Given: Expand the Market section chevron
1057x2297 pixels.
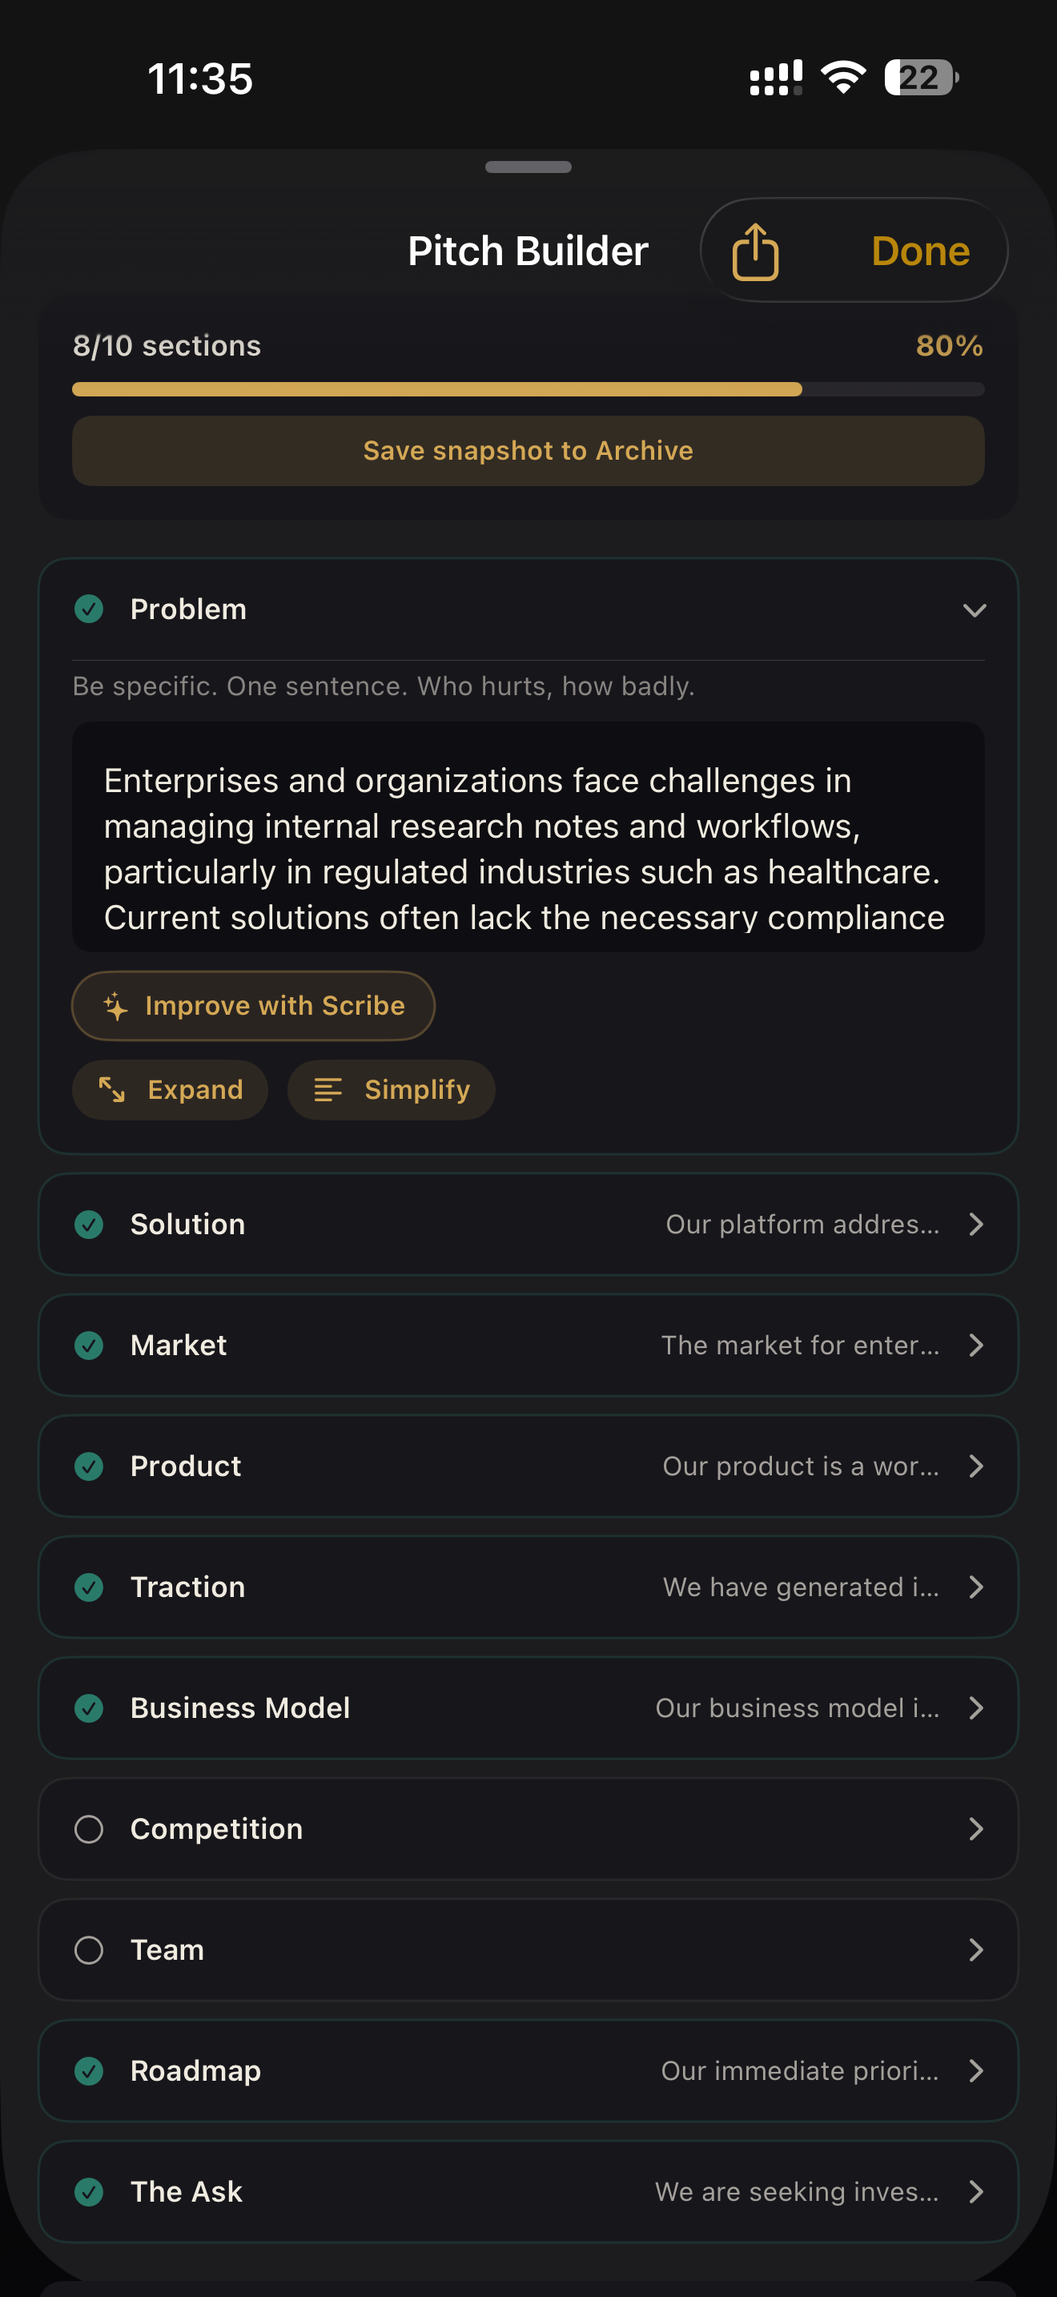Looking at the screenshot, I should click(976, 1346).
